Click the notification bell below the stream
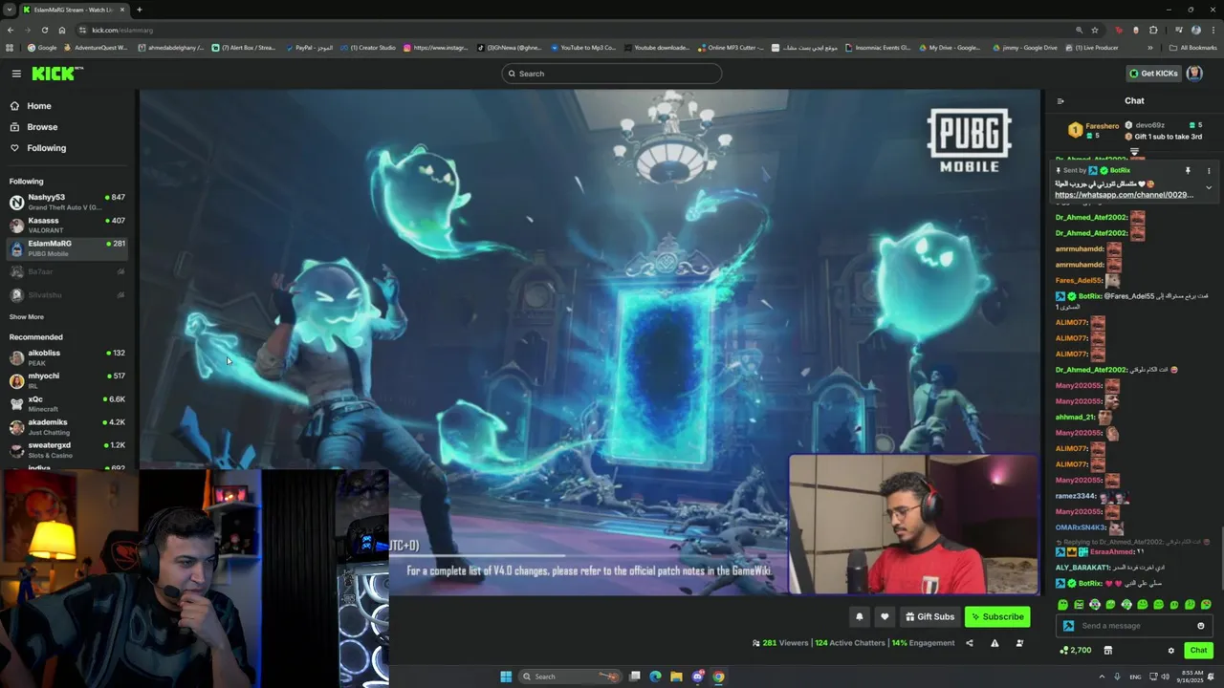Viewport: 1224px width, 688px height. pos(859,616)
